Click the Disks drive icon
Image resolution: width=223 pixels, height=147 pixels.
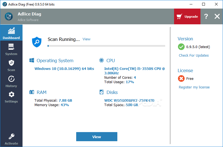point(101,92)
